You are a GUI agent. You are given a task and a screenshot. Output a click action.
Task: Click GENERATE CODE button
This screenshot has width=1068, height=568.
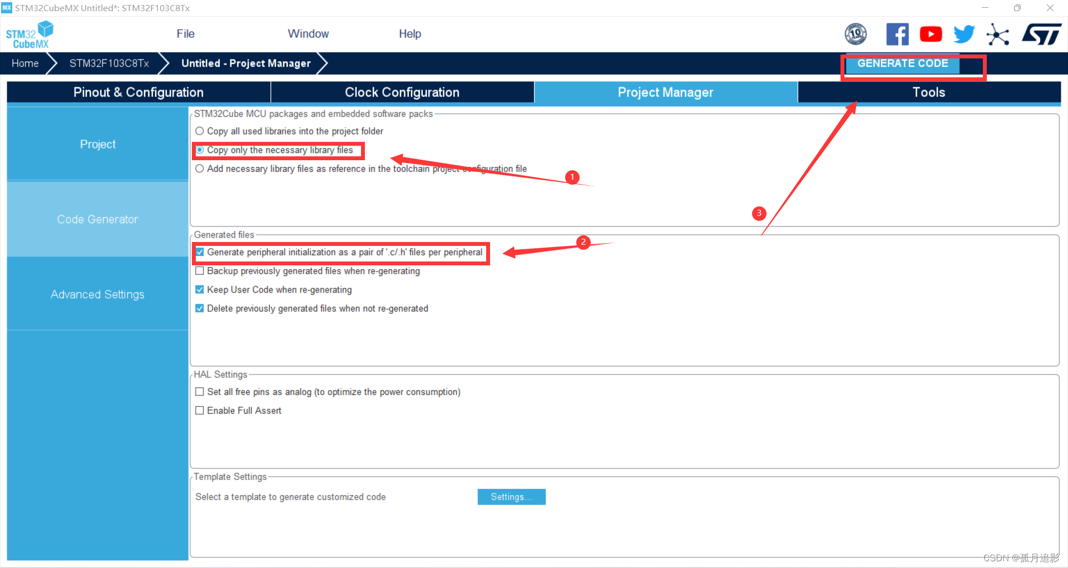click(x=902, y=63)
